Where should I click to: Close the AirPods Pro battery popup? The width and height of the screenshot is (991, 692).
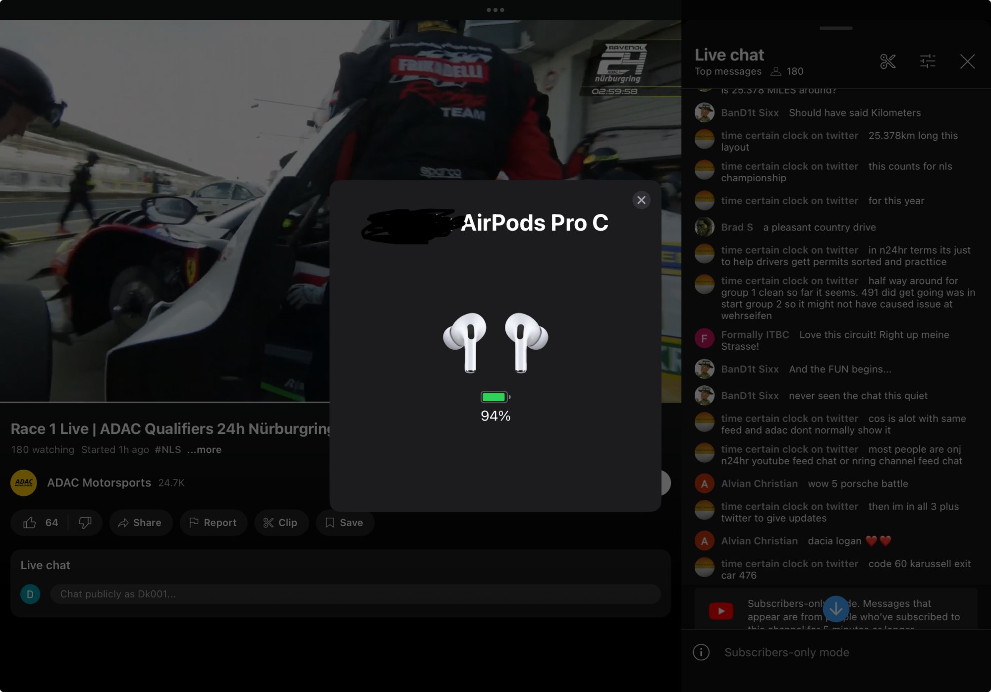[x=641, y=200]
